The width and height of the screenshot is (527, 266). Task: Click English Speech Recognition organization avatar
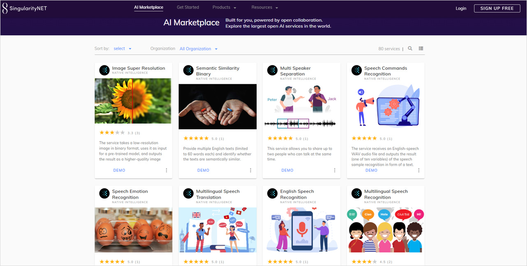pos(273,193)
